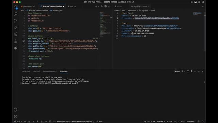
Task: Create a new terminal with plus icon
Action: [x=183, y=71]
